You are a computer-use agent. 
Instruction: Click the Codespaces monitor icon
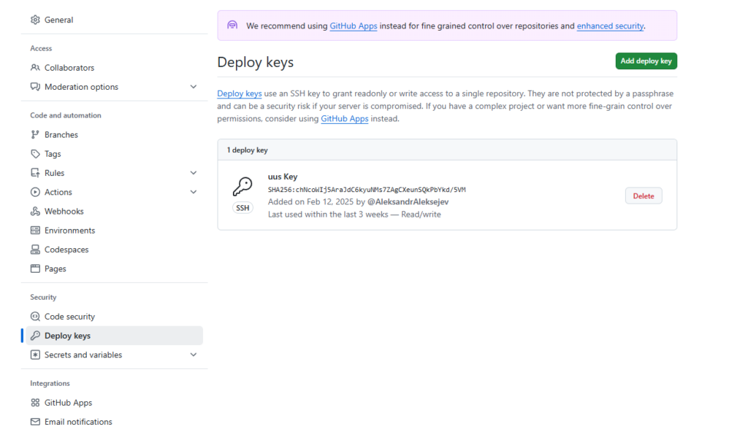[x=35, y=250]
